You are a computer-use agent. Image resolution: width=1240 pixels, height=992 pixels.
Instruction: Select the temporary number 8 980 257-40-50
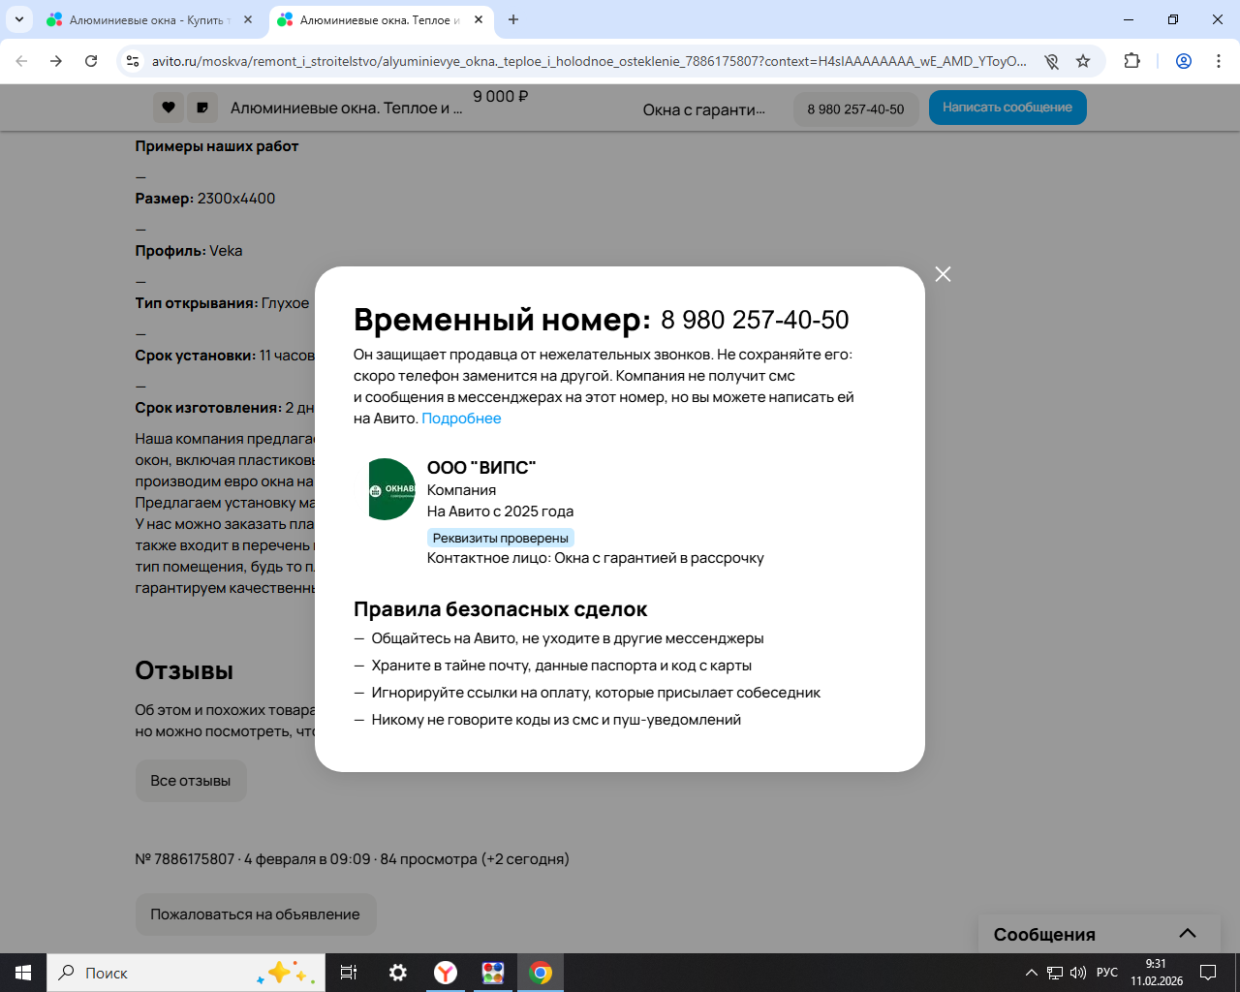755,320
